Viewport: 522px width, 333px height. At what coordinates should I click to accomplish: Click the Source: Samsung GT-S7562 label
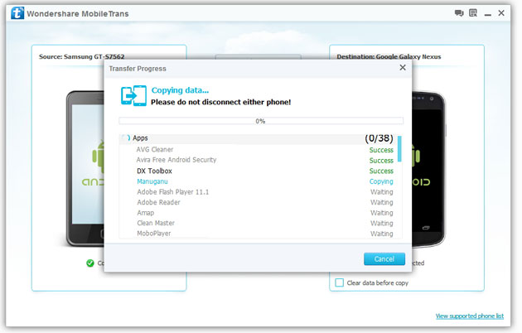[x=81, y=56]
